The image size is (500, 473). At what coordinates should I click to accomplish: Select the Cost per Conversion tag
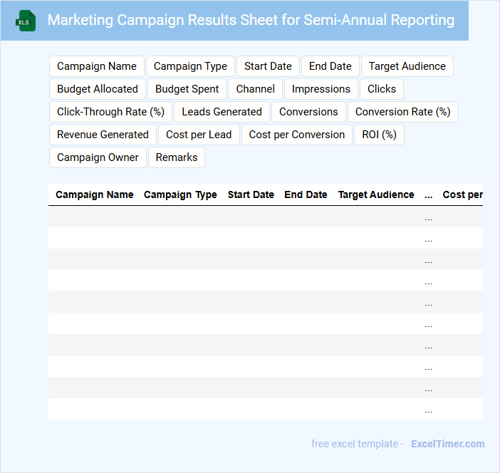(296, 135)
